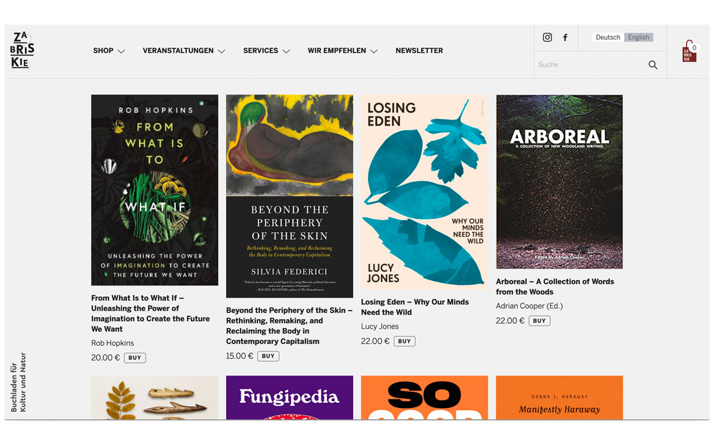Viewport: 714px width, 443px height.
Task: Open the Wir Empfehlen menu
Action: click(x=342, y=50)
